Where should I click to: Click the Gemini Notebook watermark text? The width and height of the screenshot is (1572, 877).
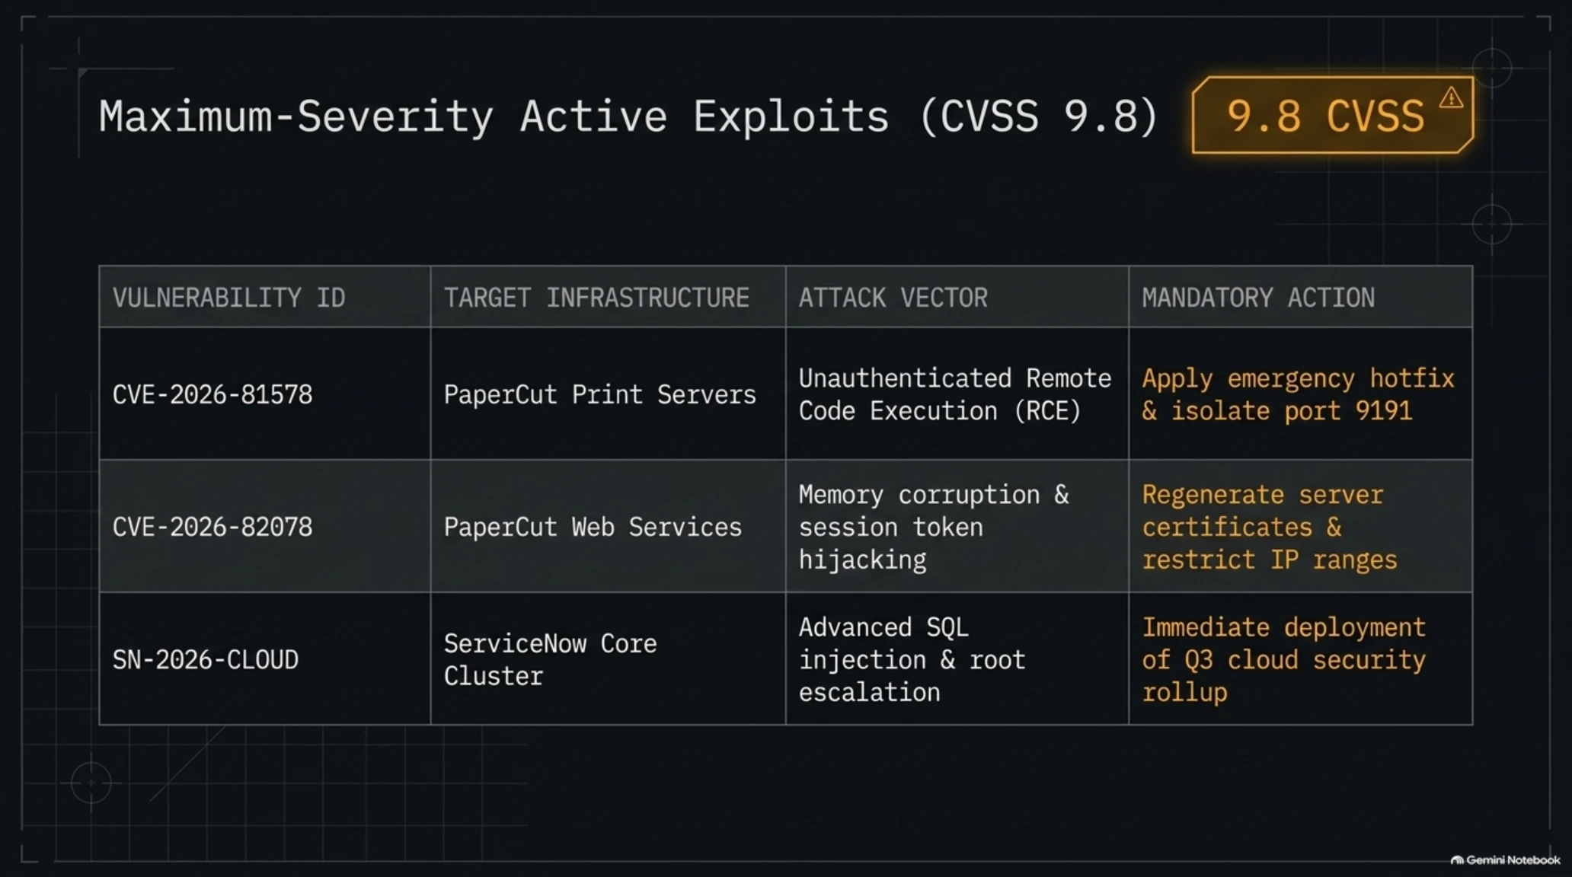pyautogui.click(x=1513, y=860)
